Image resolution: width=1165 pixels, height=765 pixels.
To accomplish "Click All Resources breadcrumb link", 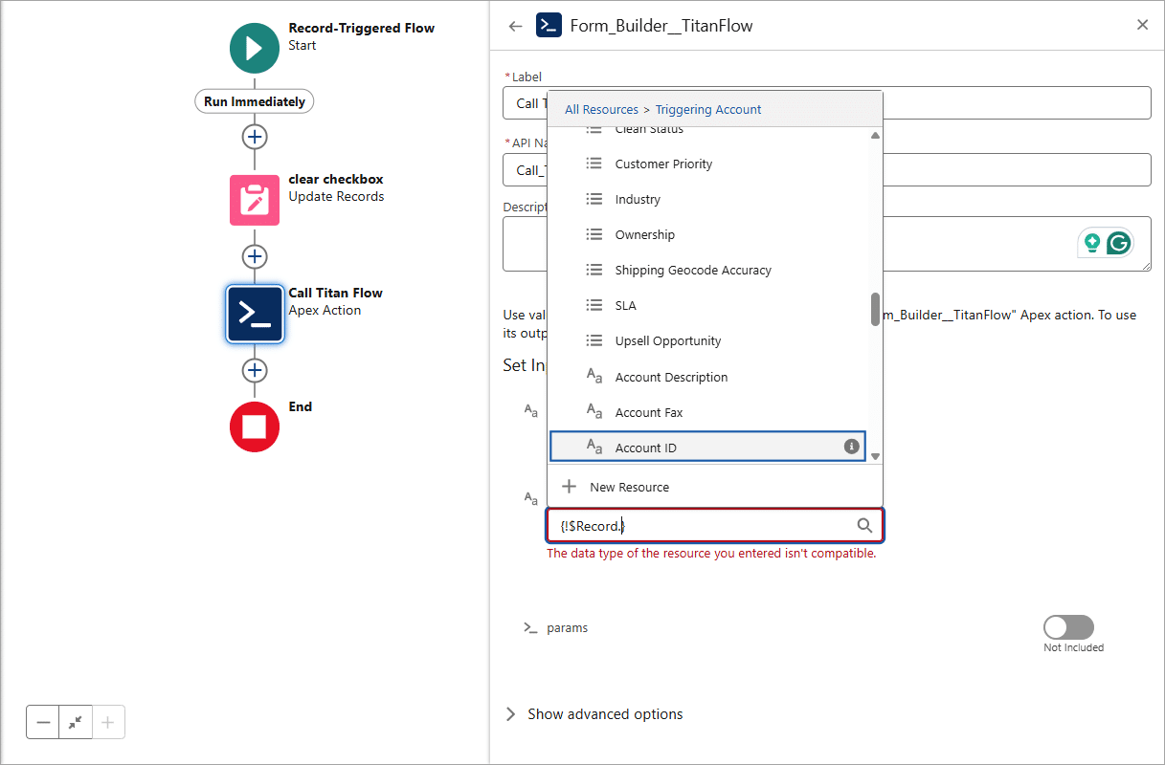I will (601, 109).
